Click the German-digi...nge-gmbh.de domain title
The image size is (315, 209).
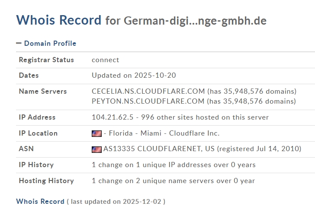(x=195, y=20)
